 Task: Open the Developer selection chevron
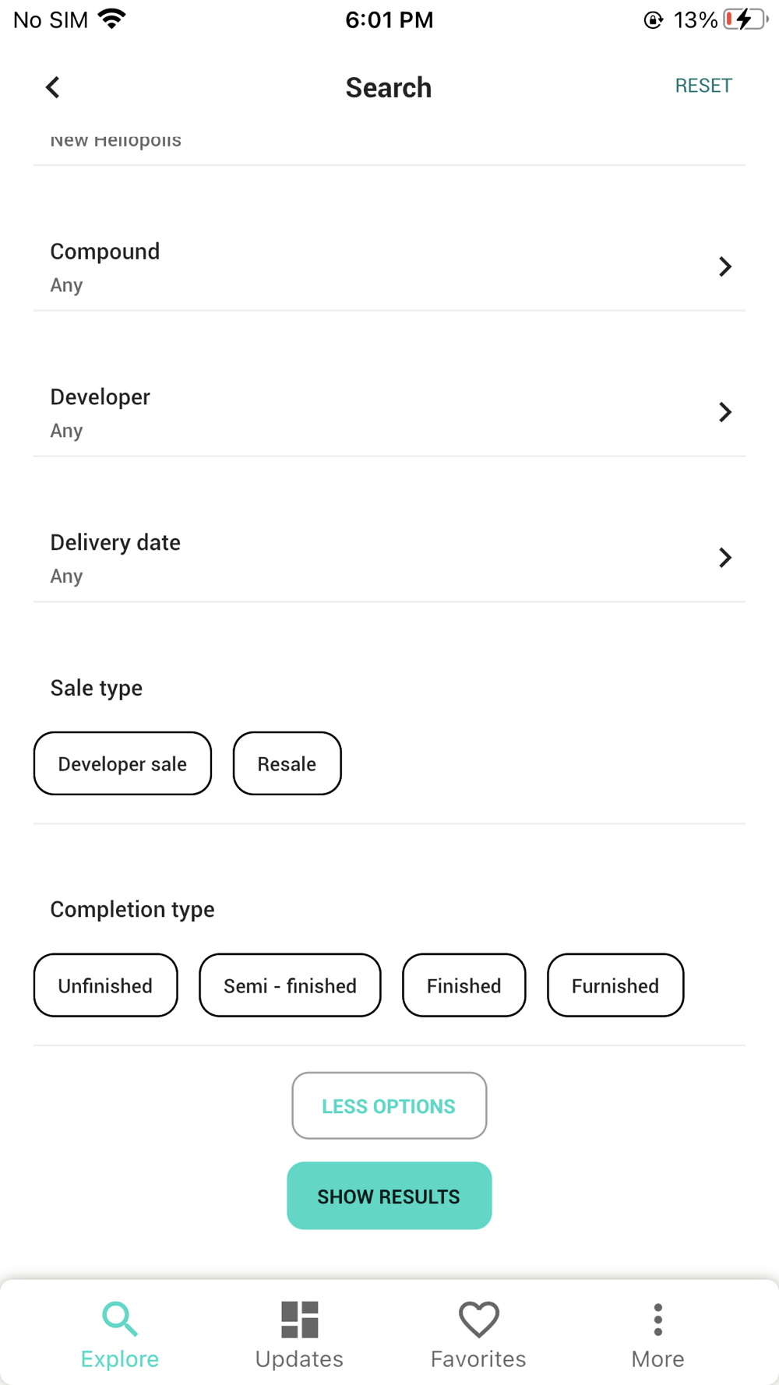point(725,412)
